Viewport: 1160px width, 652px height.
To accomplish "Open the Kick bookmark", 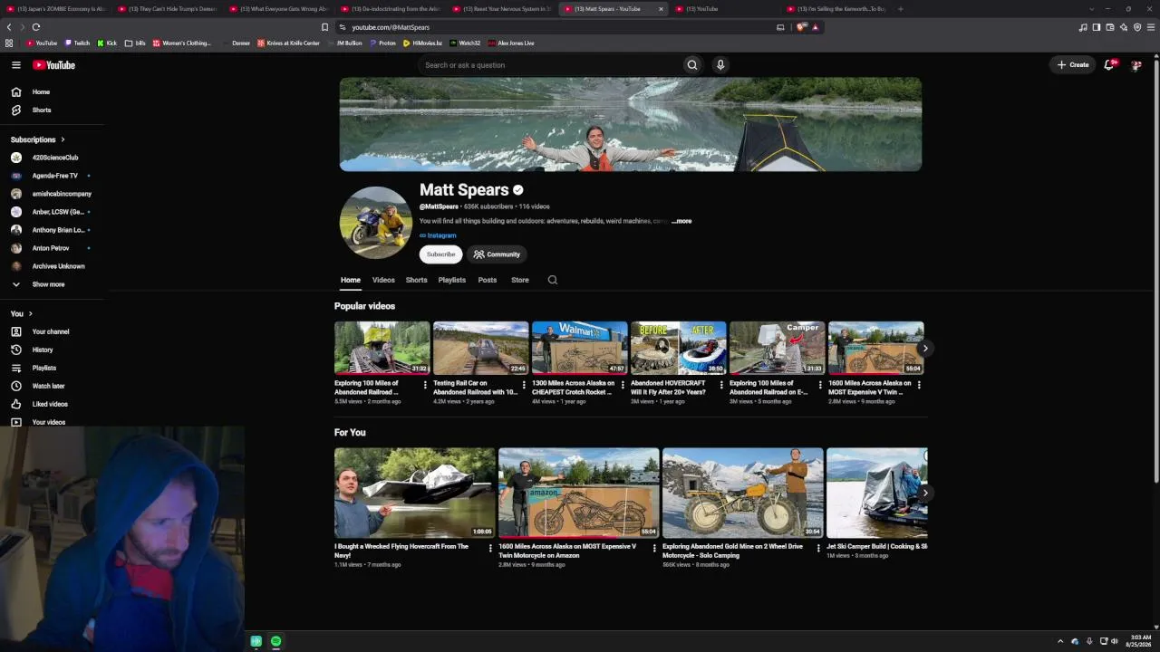I will tap(107, 43).
